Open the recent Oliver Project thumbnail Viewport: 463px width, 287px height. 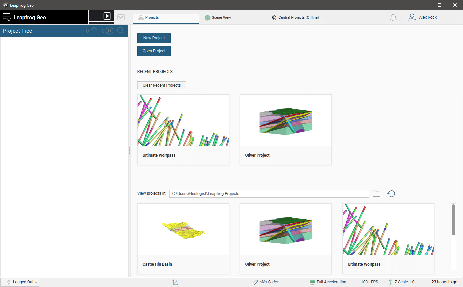coord(286,120)
